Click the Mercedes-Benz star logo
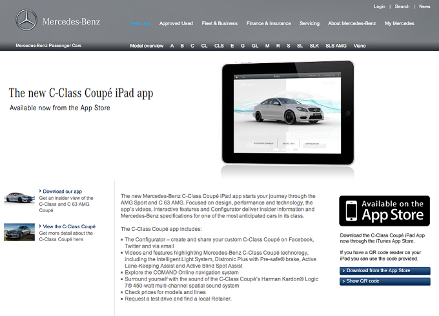 [x=26, y=20]
